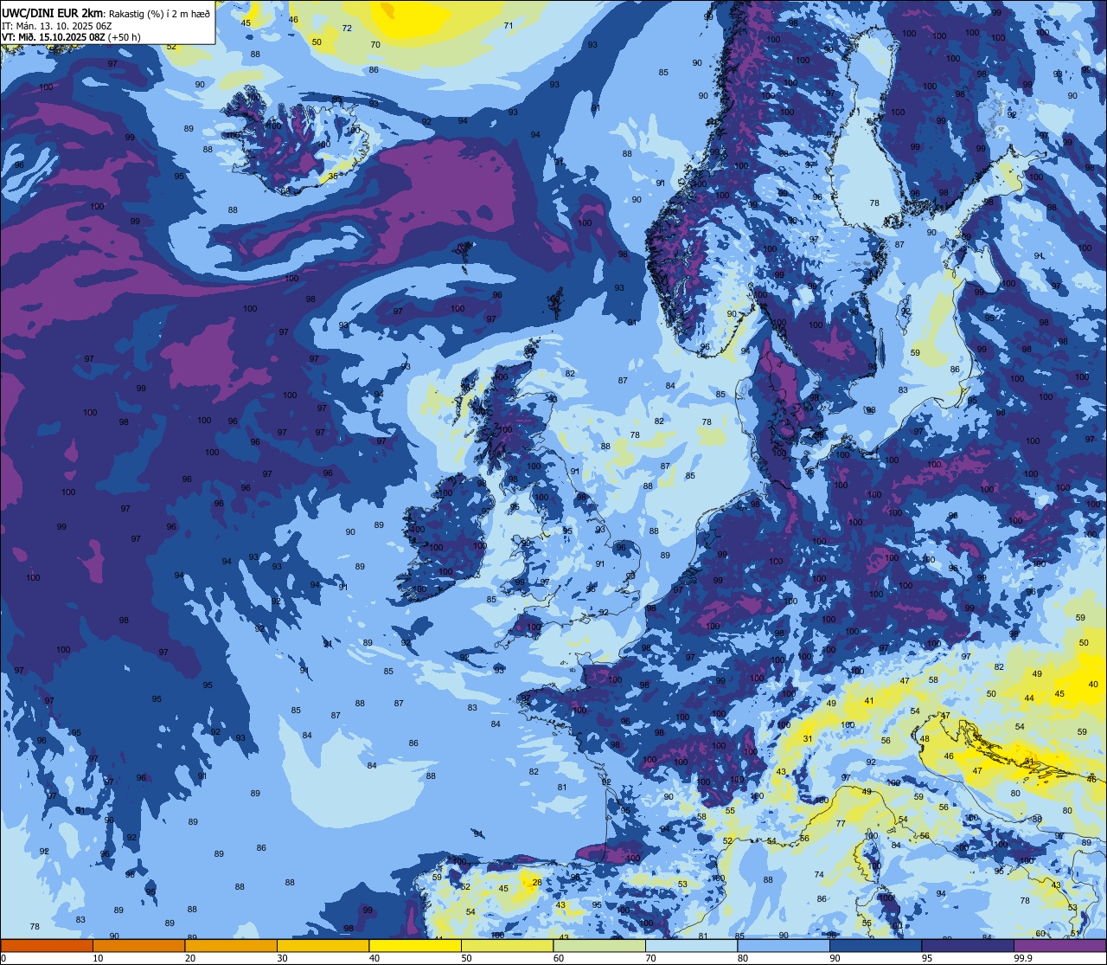Click the '77' humidity value on the map
1107x965 pixels.
[841, 824]
